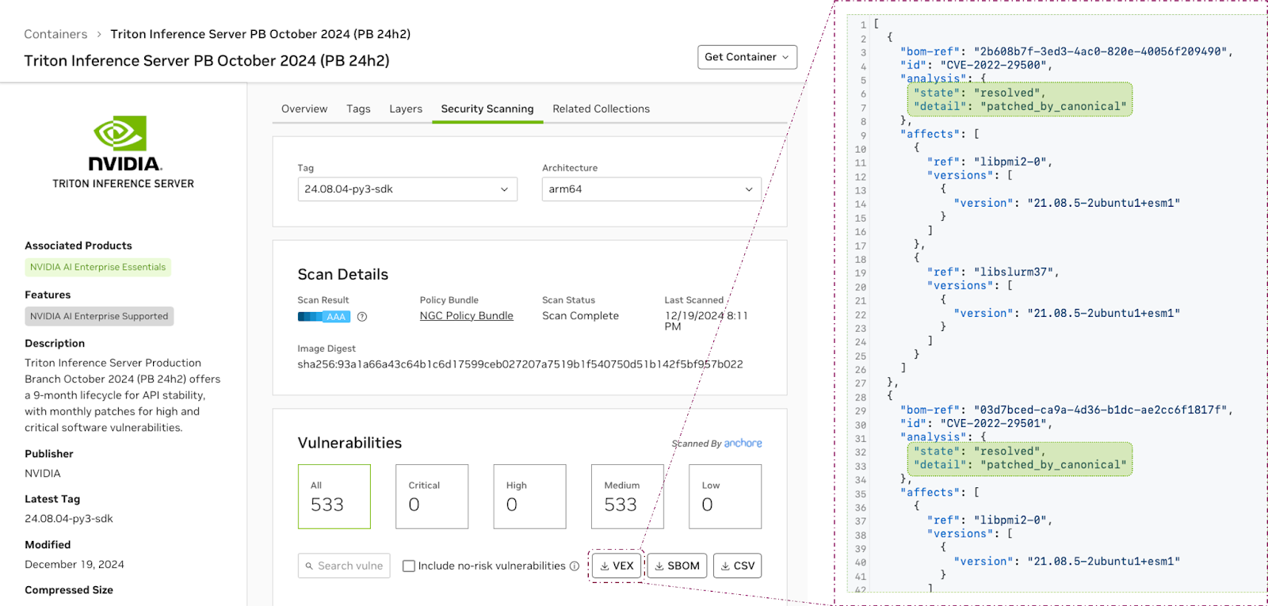Select the All 533 vulnerabilities card

pos(334,497)
